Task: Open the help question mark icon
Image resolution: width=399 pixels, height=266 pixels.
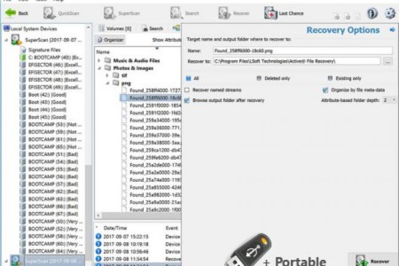Action: click(372, 13)
